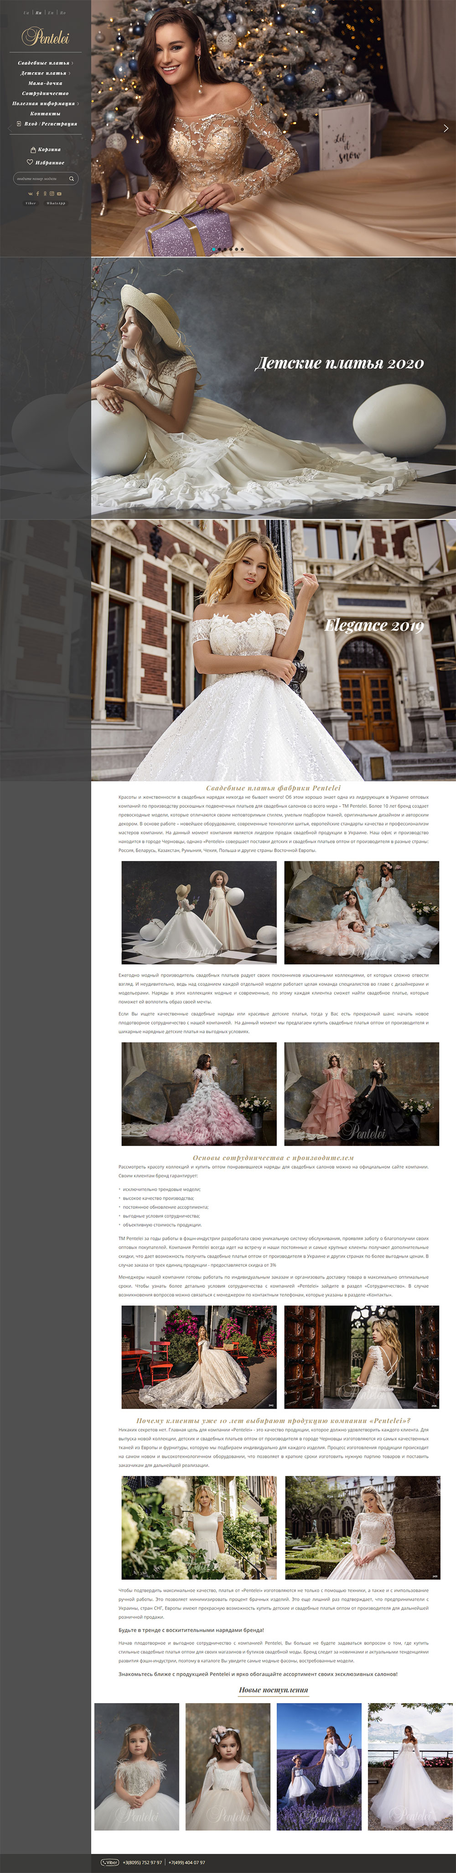Viewport: 456px width, 1873px height.
Task: Click the footer Viber badge
Action: 110,1863
